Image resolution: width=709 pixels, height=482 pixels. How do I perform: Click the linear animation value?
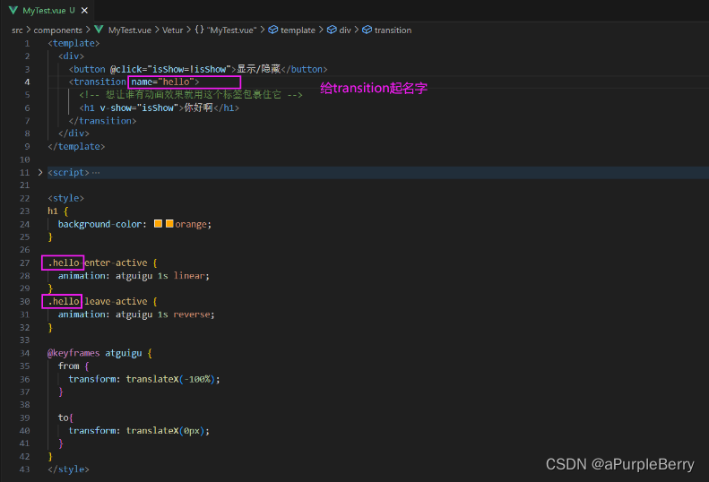click(189, 276)
